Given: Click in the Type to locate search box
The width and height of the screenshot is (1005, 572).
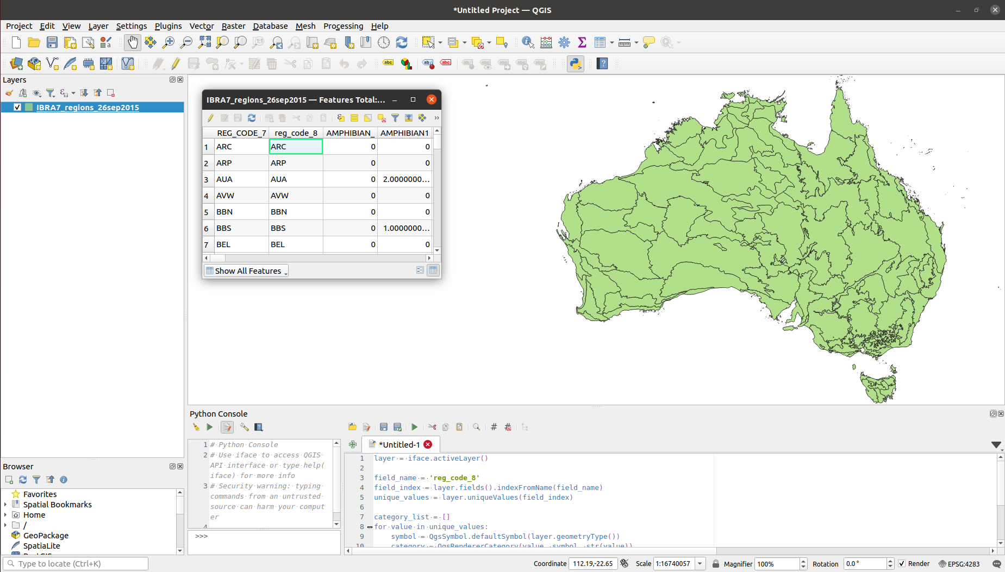Looking at the screenshot, I should click(x=76, y=564).
